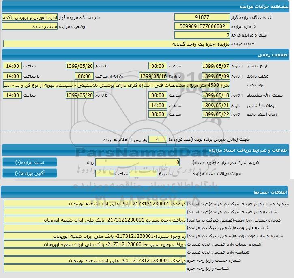Click the winner announcement date 1399/05/22

point(216,114)
